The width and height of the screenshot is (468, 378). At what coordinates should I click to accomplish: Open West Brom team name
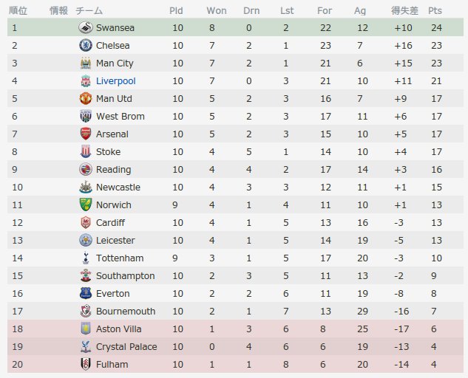coord(120,117)
